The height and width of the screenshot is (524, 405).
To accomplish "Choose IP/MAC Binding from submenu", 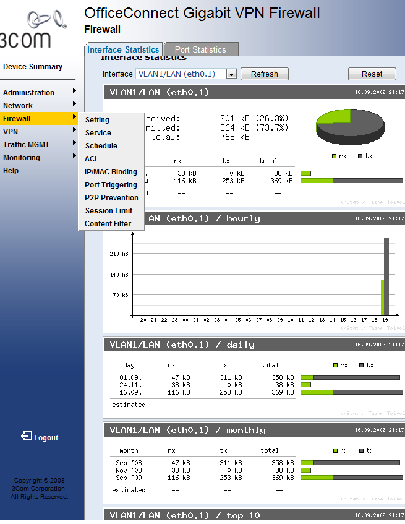I will click(111, 172).
